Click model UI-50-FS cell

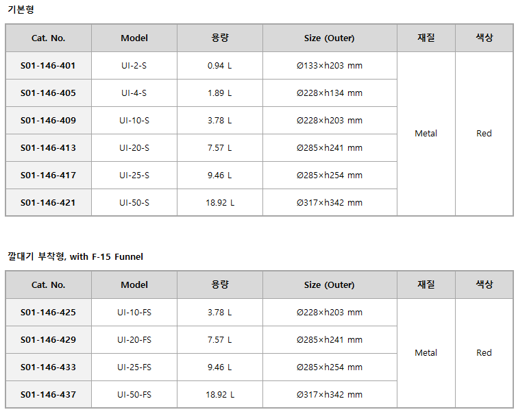coord(134,394)
